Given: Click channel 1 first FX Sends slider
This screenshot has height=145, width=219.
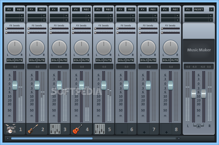Looking at the screenshot, I should [x=15, y=28].
